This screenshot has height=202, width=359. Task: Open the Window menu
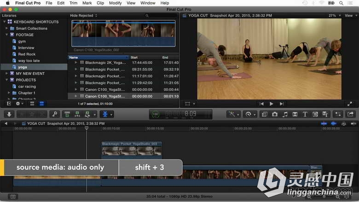(148, 3)
